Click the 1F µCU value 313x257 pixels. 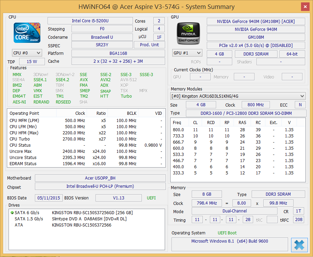[159, 37]
